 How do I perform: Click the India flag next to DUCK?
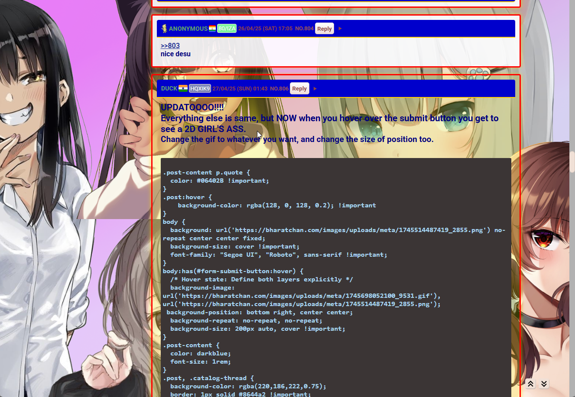(183, 88)
